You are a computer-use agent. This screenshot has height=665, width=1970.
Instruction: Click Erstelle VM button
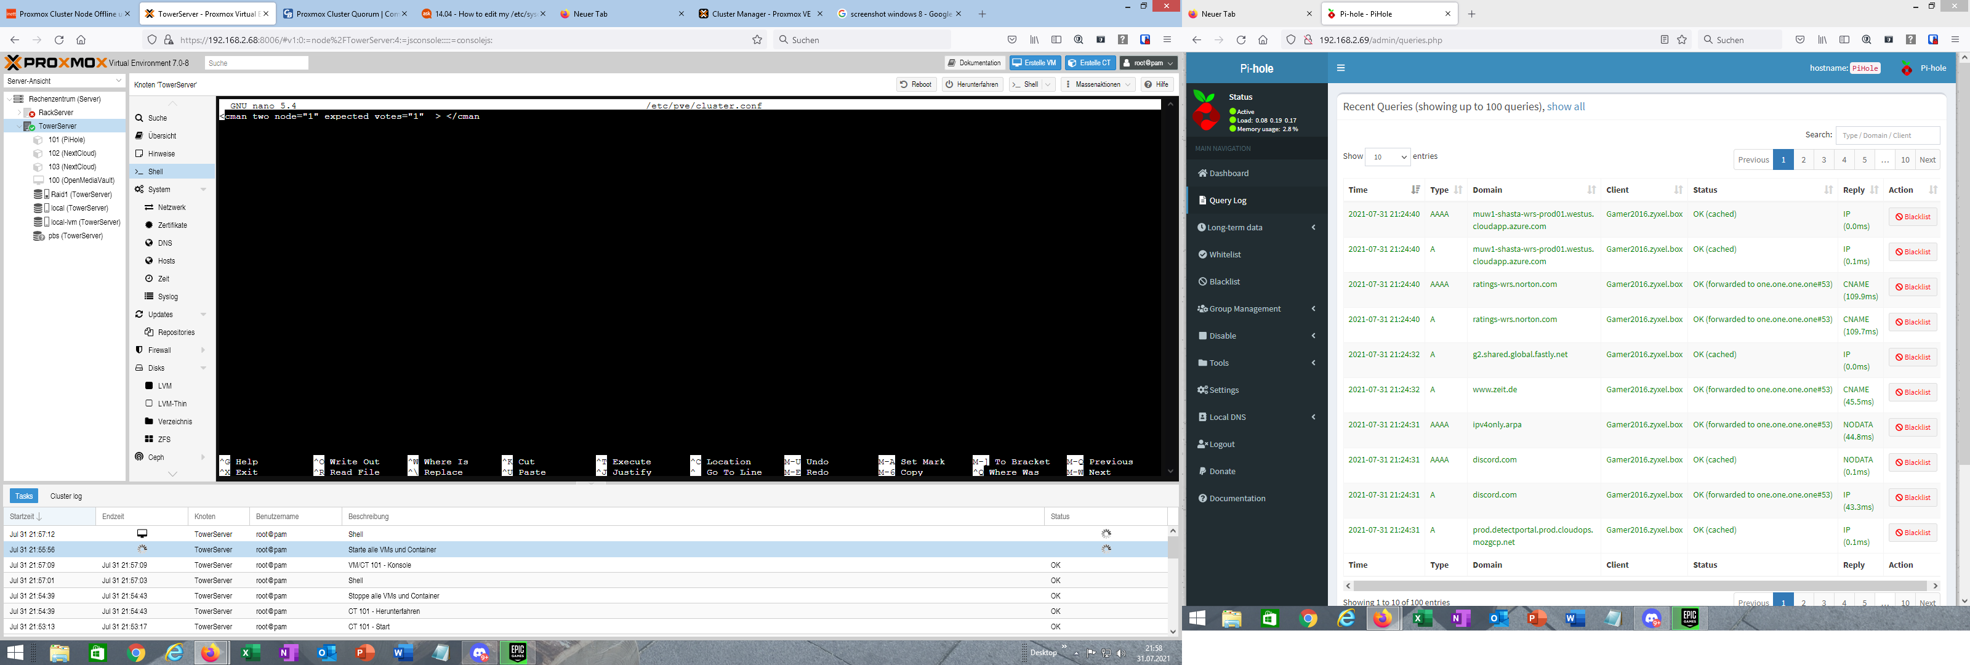point(1035,63)
